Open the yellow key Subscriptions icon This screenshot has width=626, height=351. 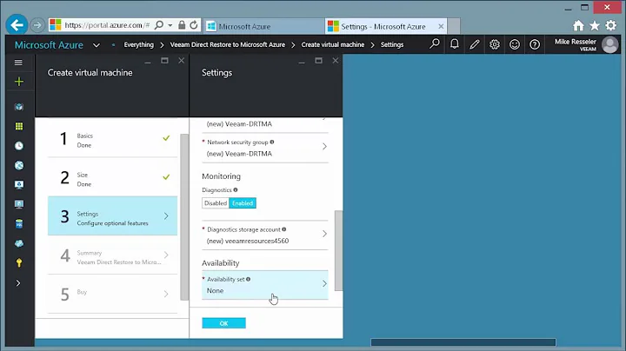(x=19, y=262)
